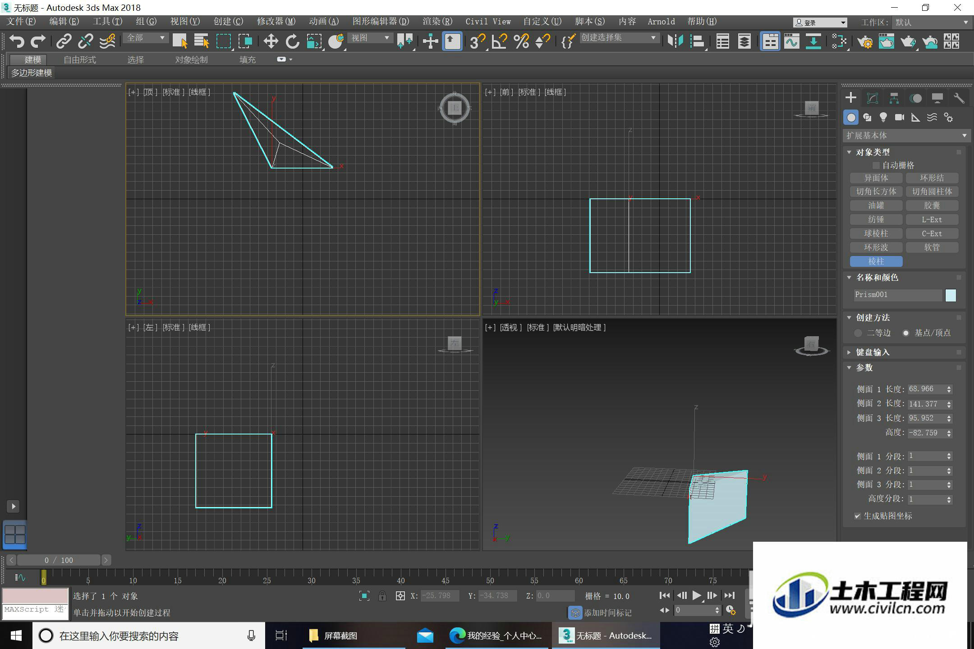Expand the 键盘输入 rollout
Viewport: 974px width, 649px height.
[x=873, y=352]
